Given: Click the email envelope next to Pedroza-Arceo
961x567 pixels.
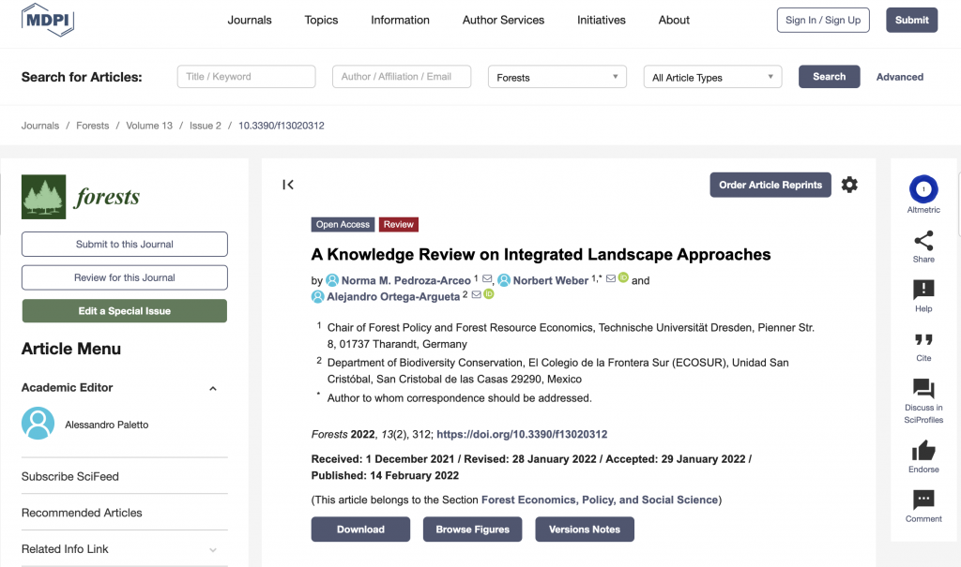Looking at the screenshot, I should [x=487, y=278].
